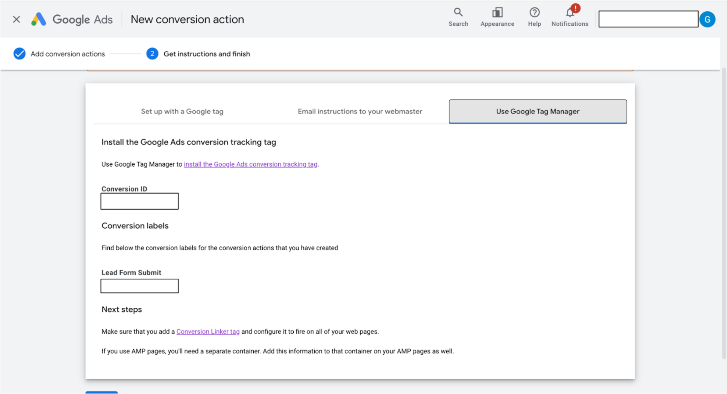727x394 pixels.
Task: Close the new conversion action dialog
Action: [17, 19]
